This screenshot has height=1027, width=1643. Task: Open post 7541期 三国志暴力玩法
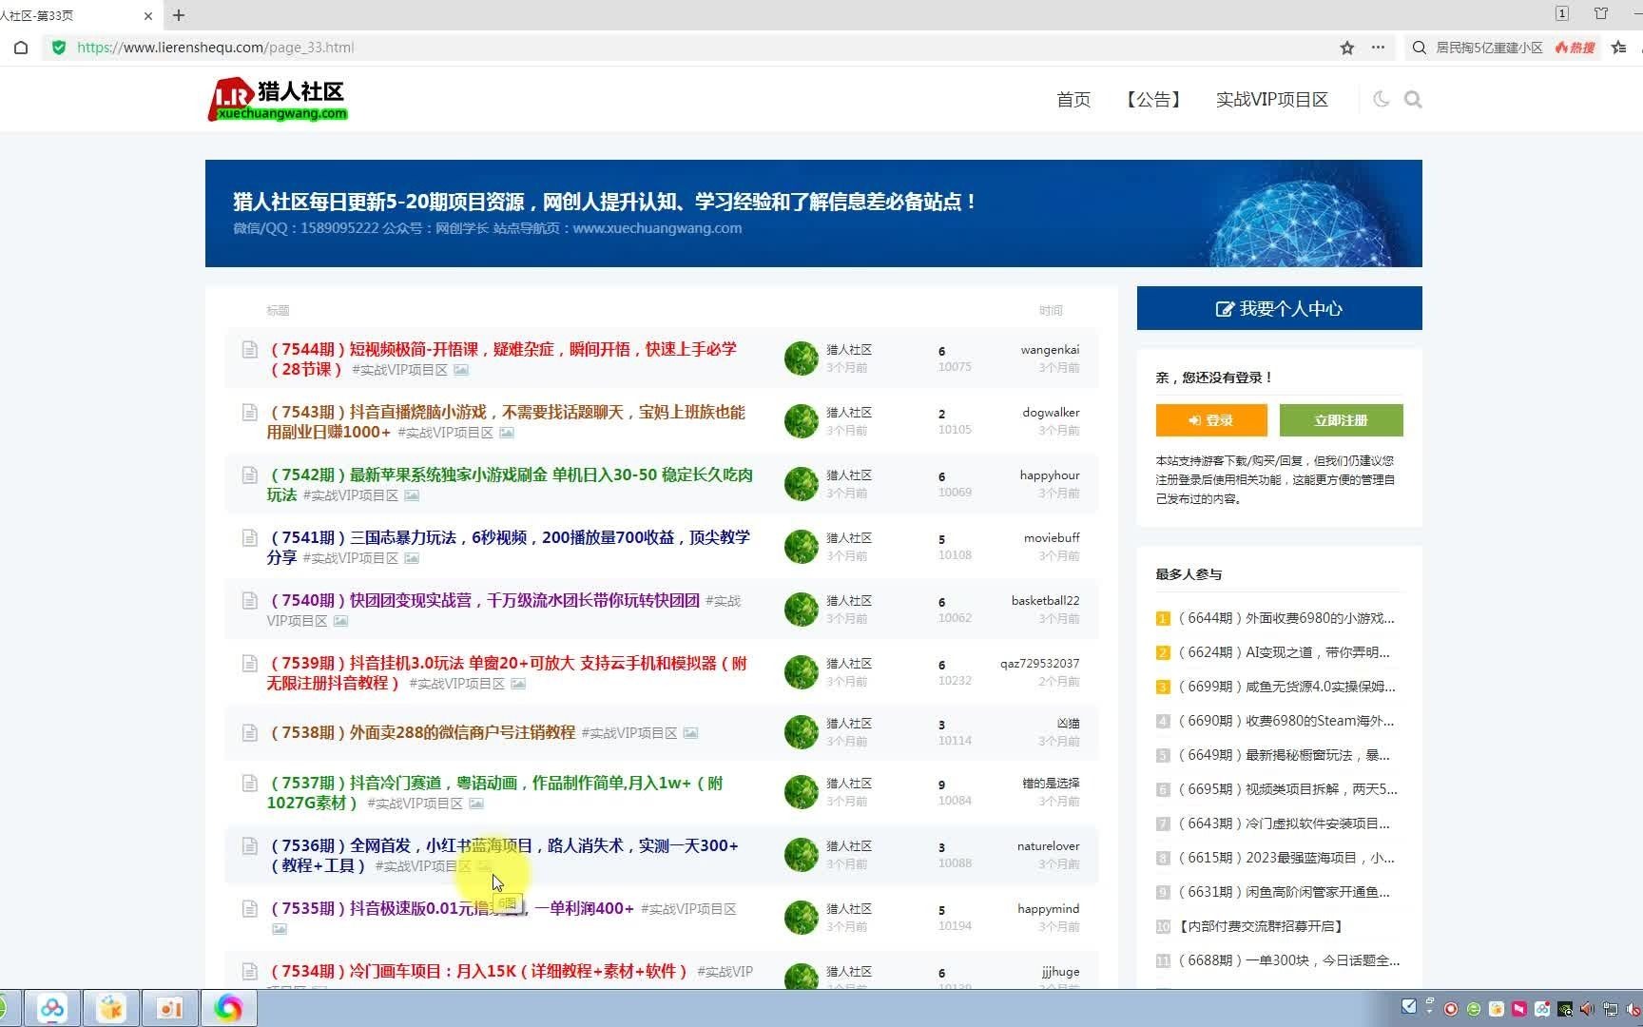[x=509, y=548]
